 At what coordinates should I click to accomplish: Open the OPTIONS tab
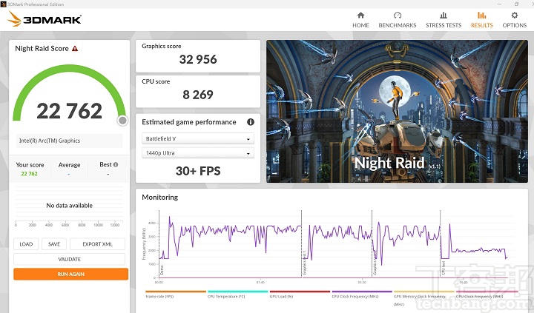pos(514,20)
